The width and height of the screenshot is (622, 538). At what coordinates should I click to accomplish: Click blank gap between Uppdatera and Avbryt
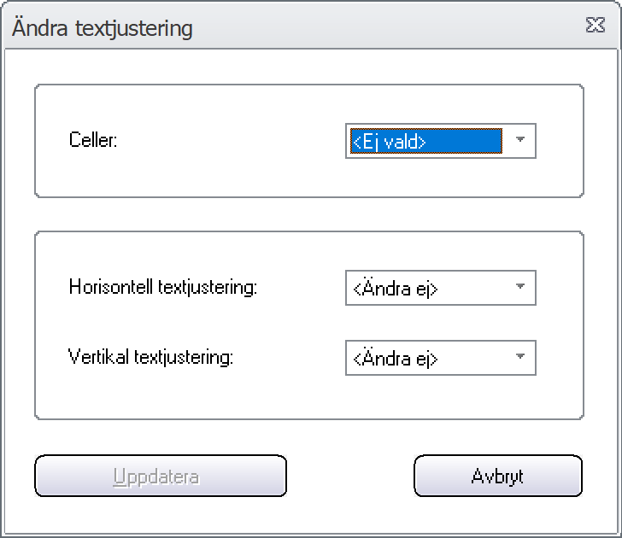pyautogui.click(x=350, y=476)
